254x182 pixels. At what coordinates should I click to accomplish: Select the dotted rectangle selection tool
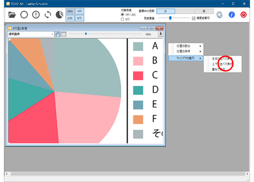click(64, 34)
